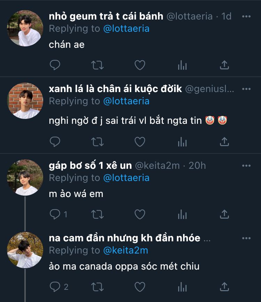View analytics of "ảo ma canada" tweet
Image resolution: width=261 pixels, height=302 pixels.
click(x=182, y=287)
